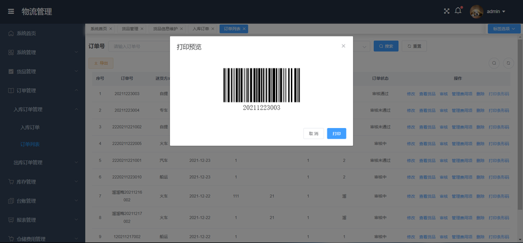Click the admin user avatar picture

tap(477, 12)
